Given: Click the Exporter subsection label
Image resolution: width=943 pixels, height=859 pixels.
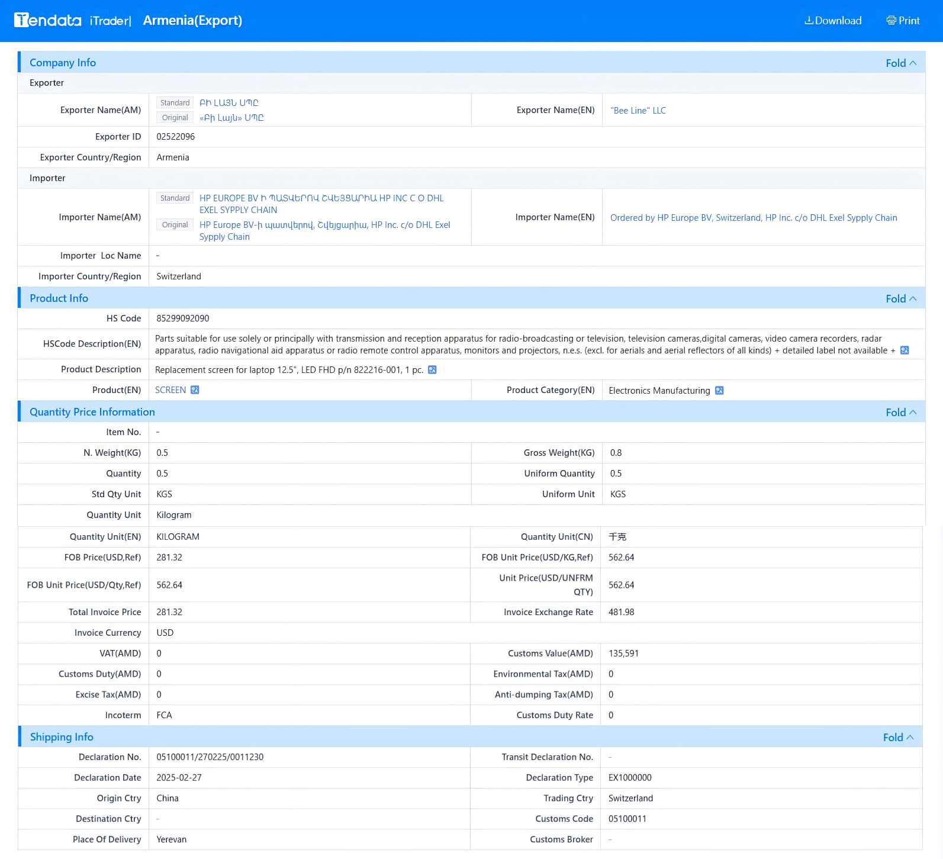Looking at the screenshot, I should click(x=47, y=83).
